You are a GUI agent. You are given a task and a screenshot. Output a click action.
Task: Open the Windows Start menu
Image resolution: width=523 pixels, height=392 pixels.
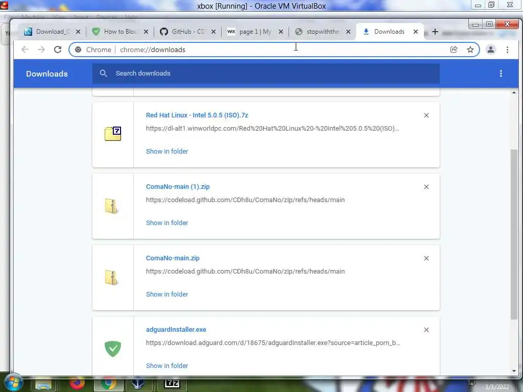(13, 383)
